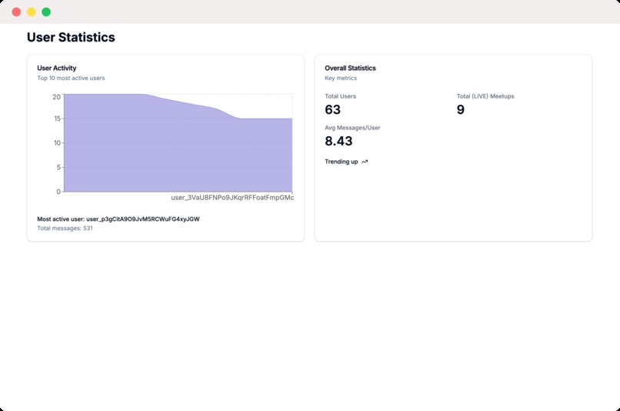Click the Total (LIVE) Meetups label
Viewport: 620px width, 411px height.
(x=485, y=96)
